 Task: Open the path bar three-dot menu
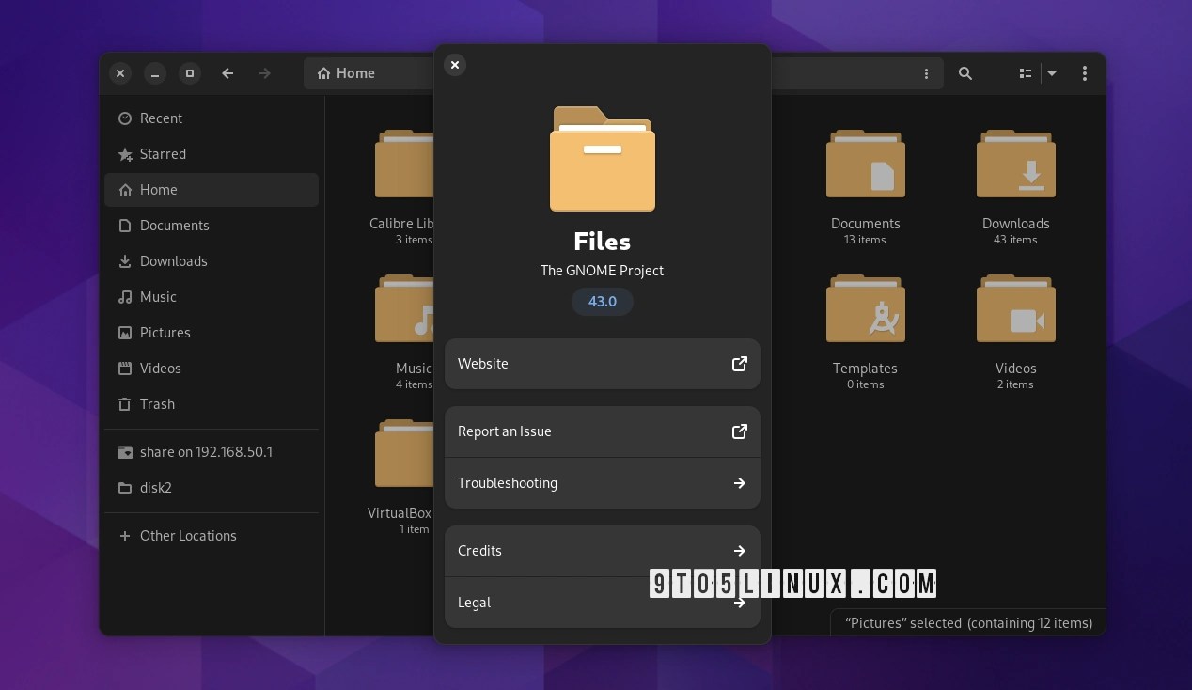pos(926,73)
